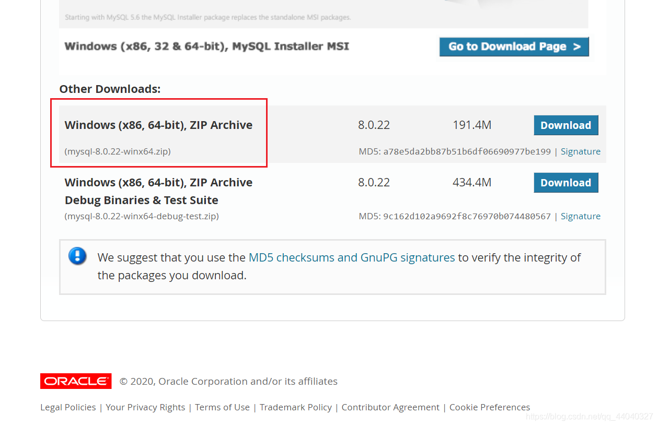Open the Signature link for mysql-8.0.22-winx64.zip
658x426 pixels.
580,151
